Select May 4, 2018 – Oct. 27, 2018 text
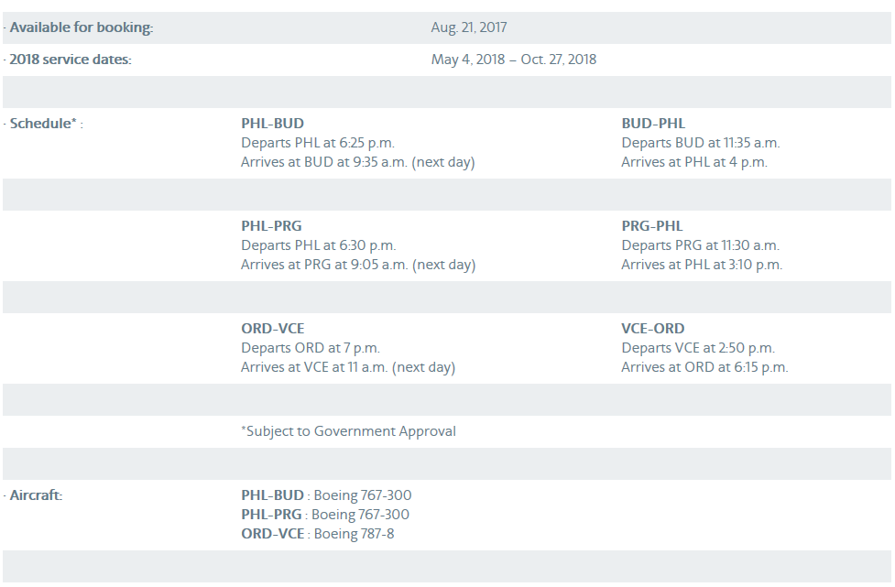This screenshot has height=587, width=895. (x=514, y=60)
